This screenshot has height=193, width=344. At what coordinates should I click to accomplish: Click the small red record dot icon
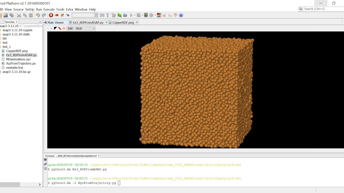[x=57, y=15]
